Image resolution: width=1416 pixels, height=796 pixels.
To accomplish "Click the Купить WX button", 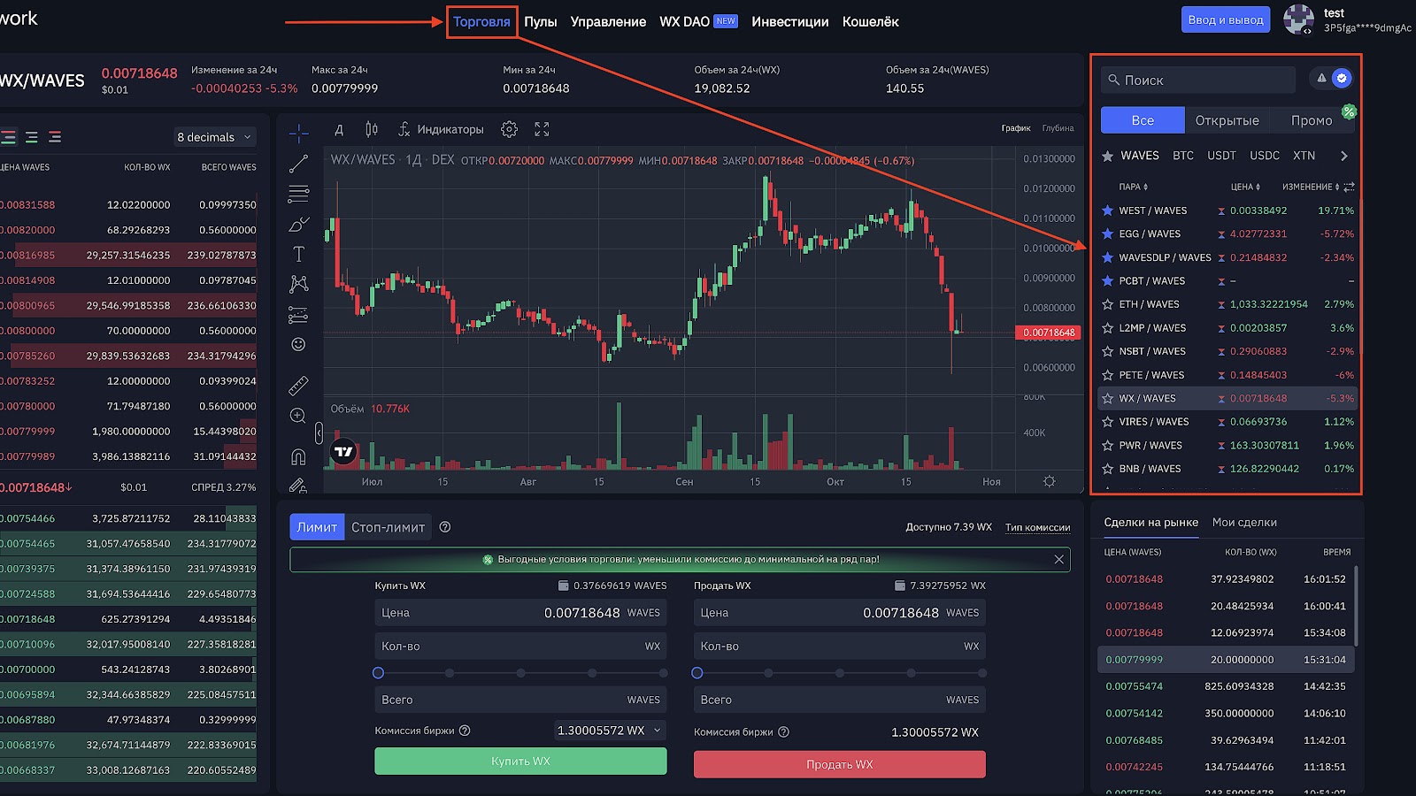I will coord(520,762).
